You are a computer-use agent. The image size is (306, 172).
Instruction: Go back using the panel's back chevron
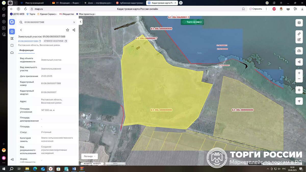(21, 30)
